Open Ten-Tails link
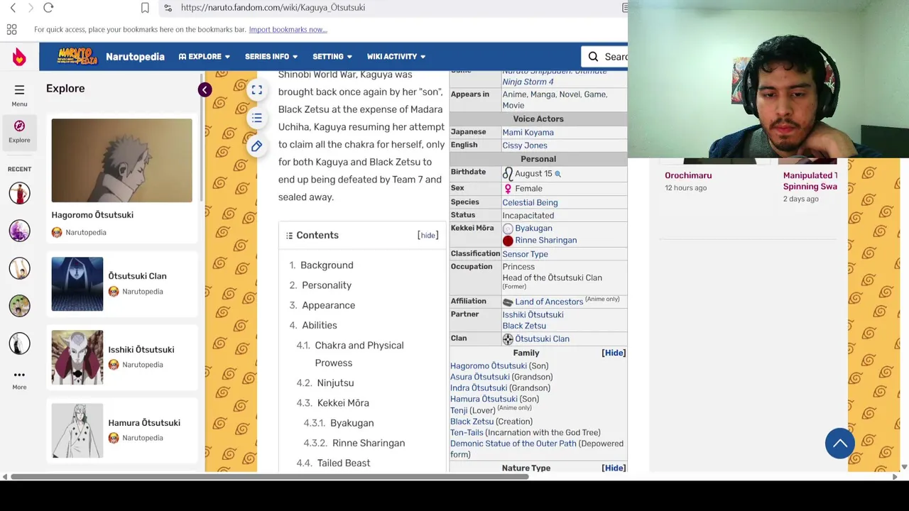The image size is (909, 511). point(467,433)
